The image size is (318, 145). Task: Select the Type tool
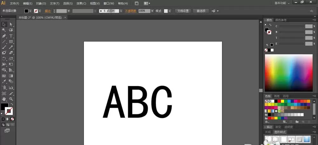[11, 36]
